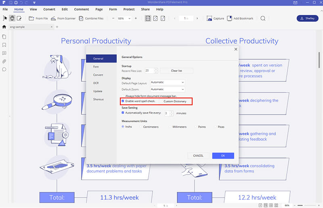Click the Save icon in title bar
323x208 pixels.
[x=10, y=2]
